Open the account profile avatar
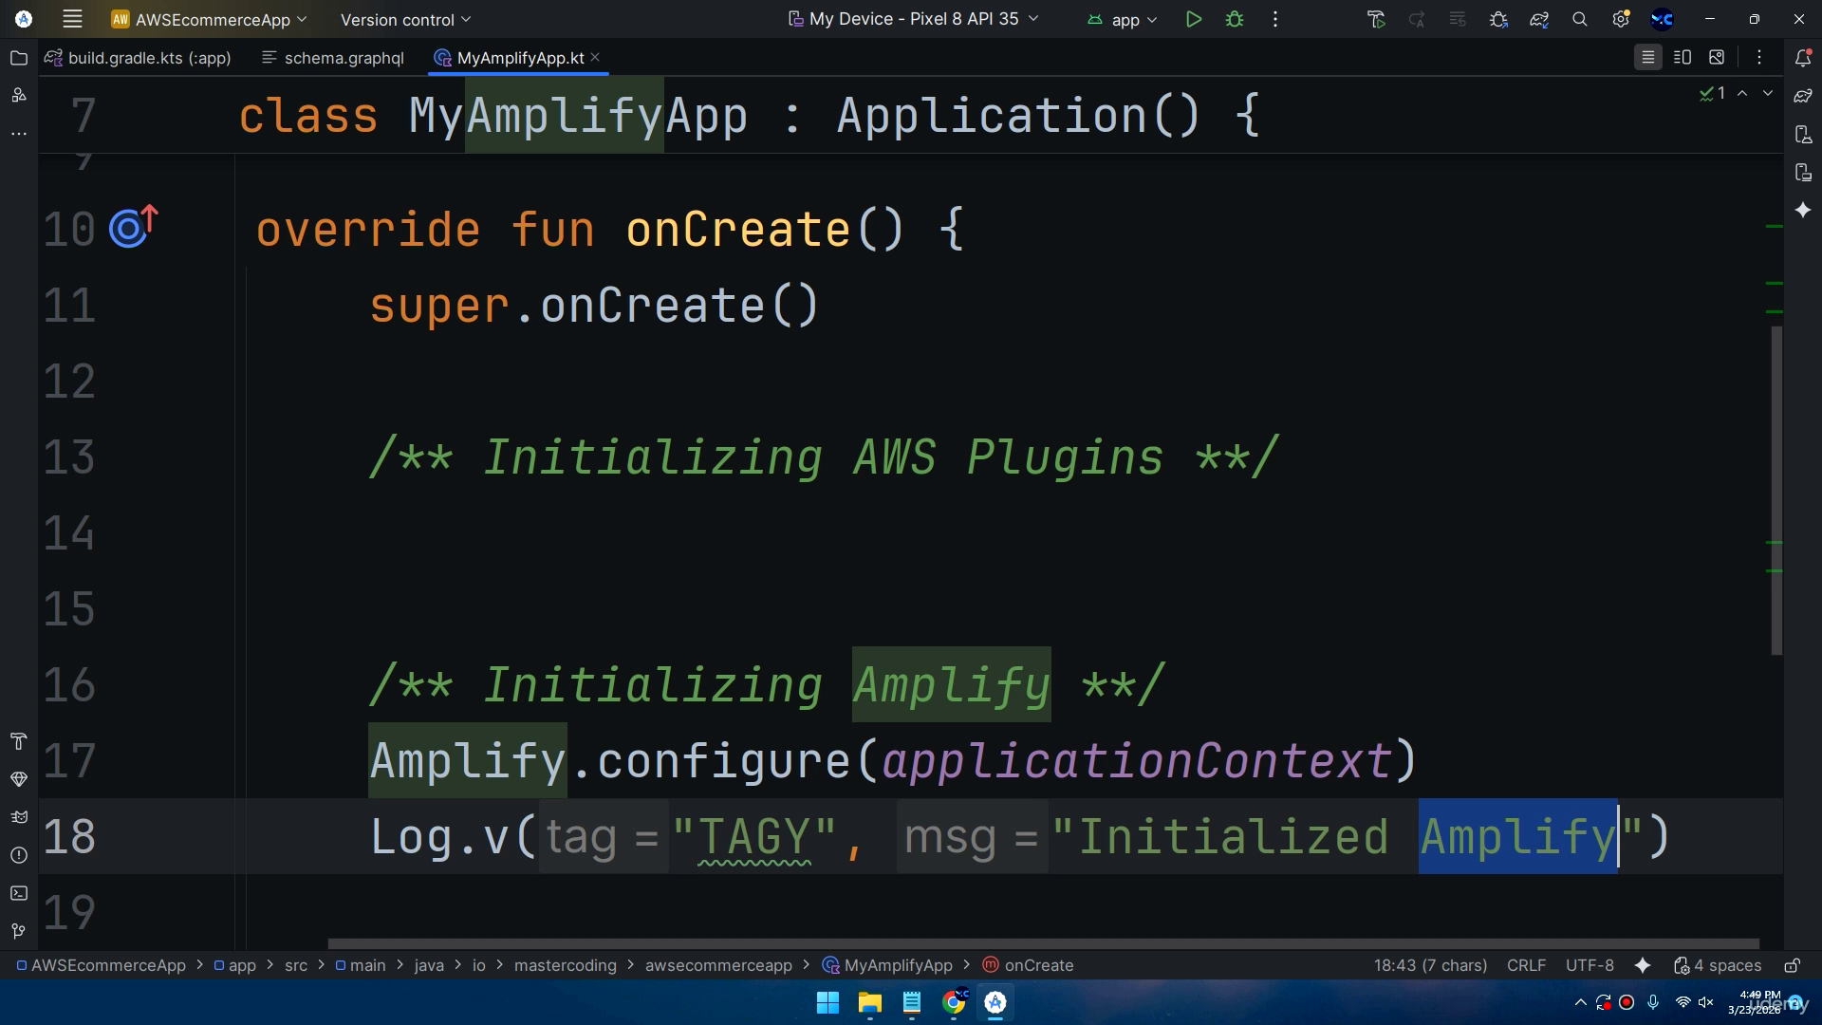 [1662, 19]
